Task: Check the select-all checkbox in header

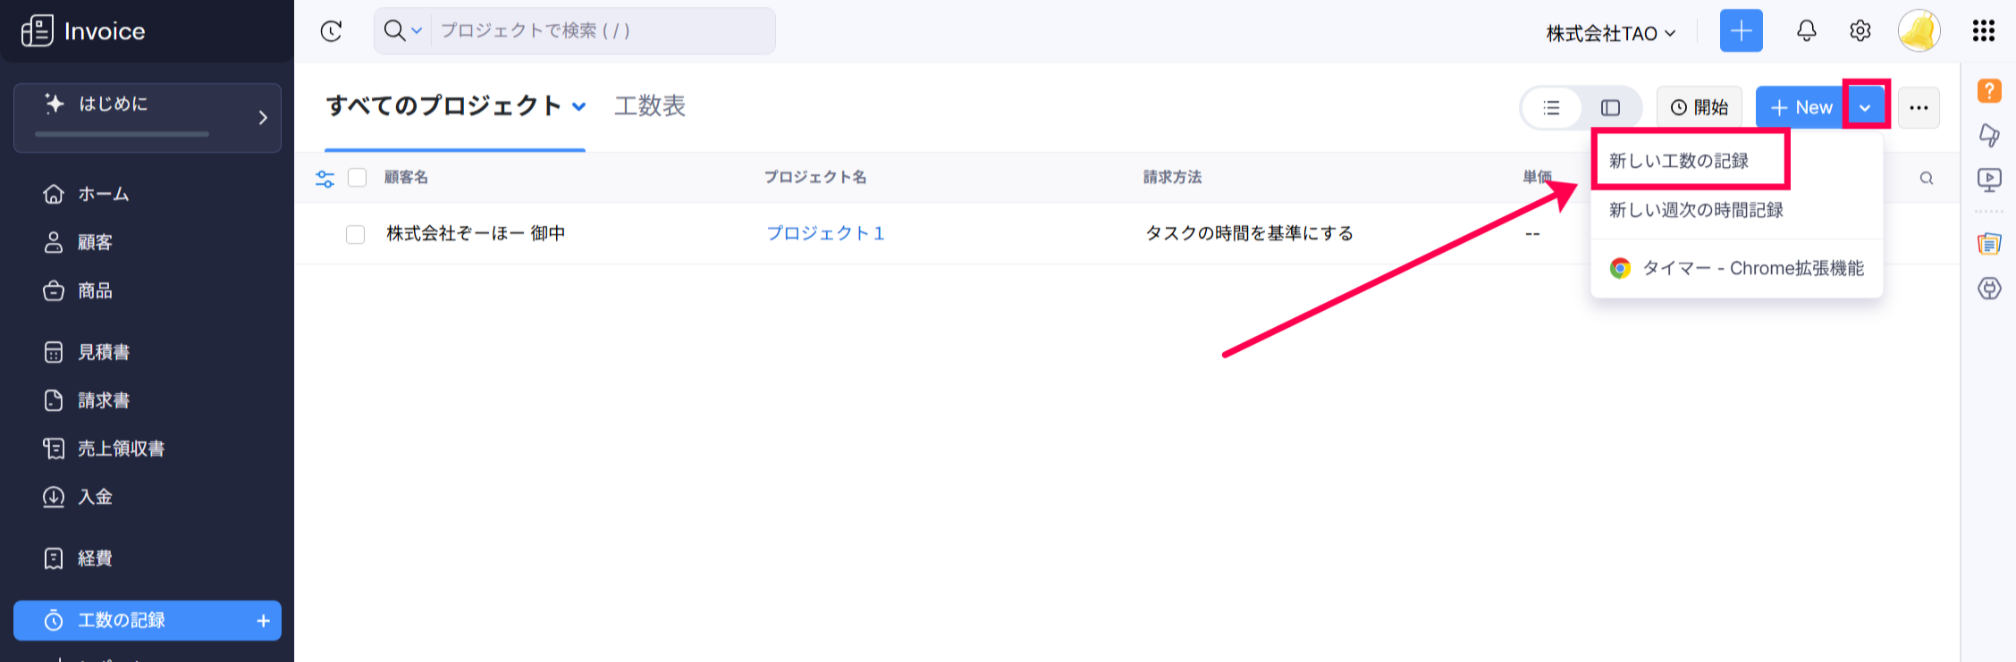Action: [358, 178]
